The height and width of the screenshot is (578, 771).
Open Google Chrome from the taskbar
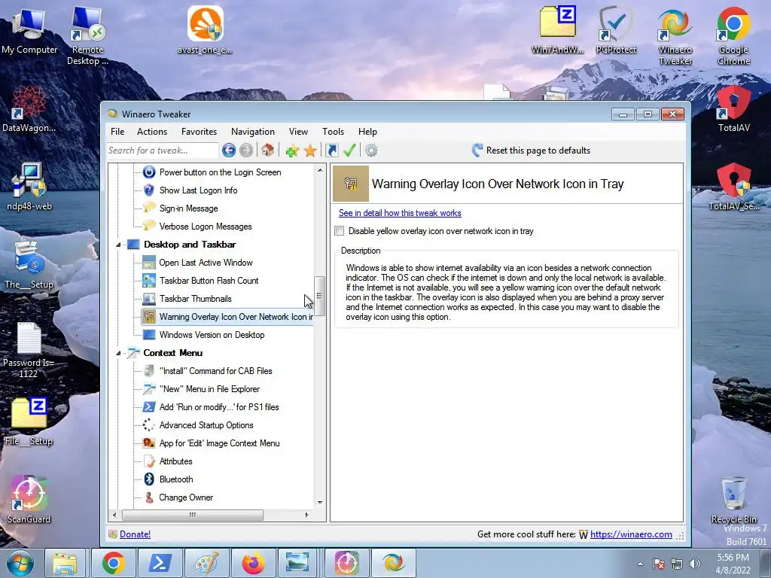[x=113, y=563]
